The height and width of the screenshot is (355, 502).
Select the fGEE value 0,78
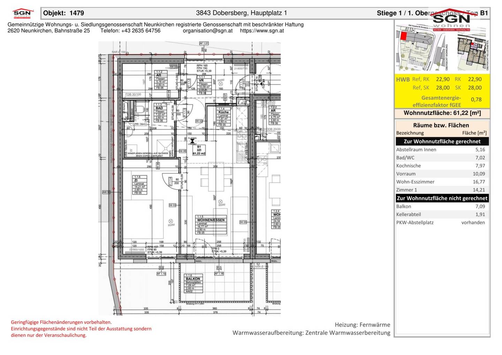click(476, 100)
